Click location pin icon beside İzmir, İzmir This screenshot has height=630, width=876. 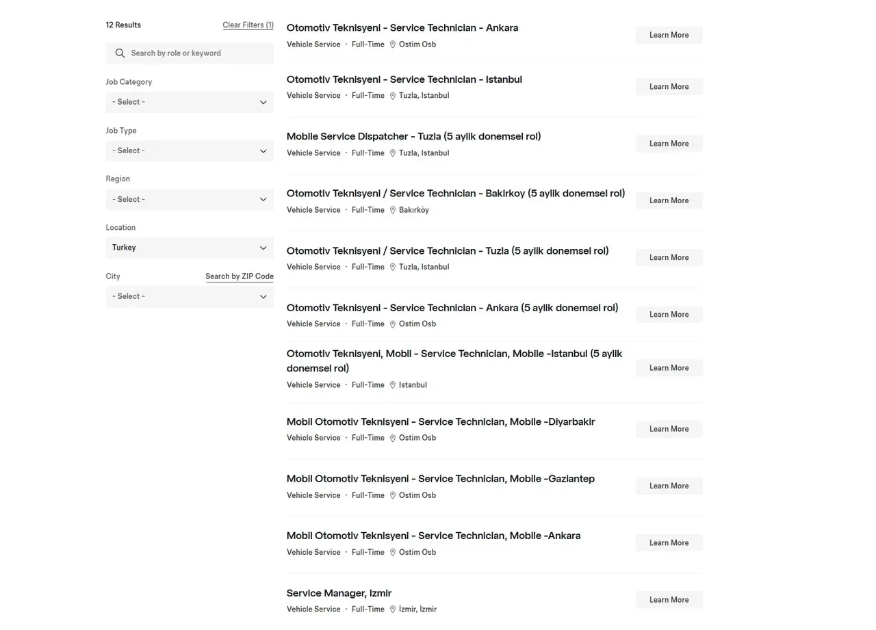[393, 609]
